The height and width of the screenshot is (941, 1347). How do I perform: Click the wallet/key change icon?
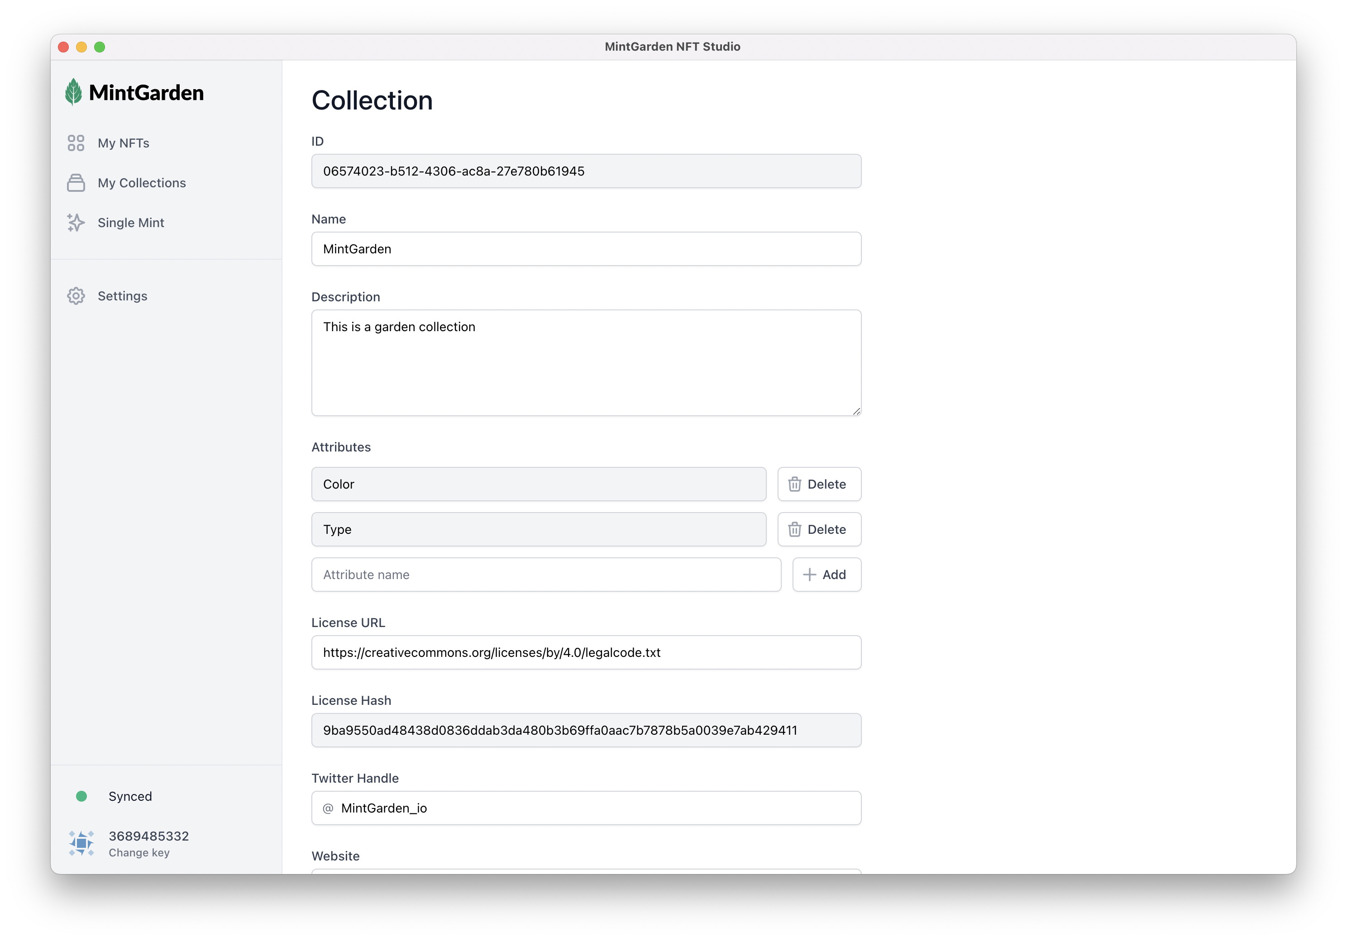pos(83,843)
